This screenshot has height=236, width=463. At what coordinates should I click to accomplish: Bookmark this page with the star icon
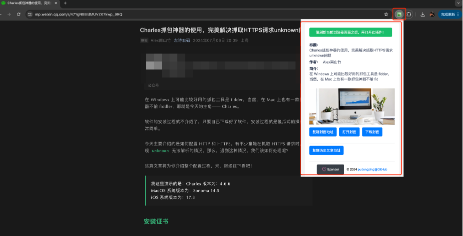pyautogui.click(x=386, y=14)
